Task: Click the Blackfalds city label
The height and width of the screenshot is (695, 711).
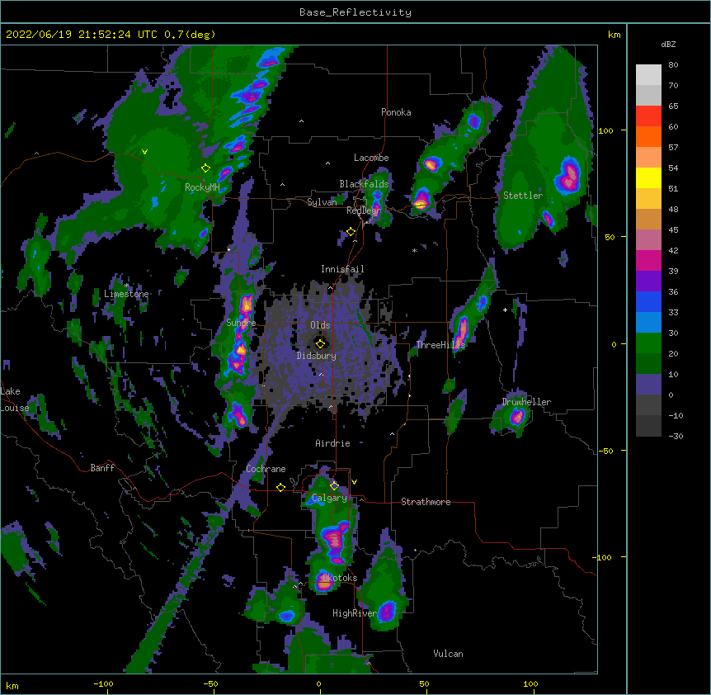Action: pos(364,184)
